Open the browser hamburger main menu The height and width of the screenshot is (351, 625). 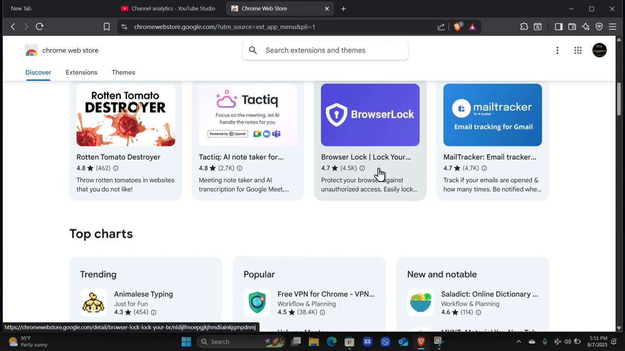(612, 27)
